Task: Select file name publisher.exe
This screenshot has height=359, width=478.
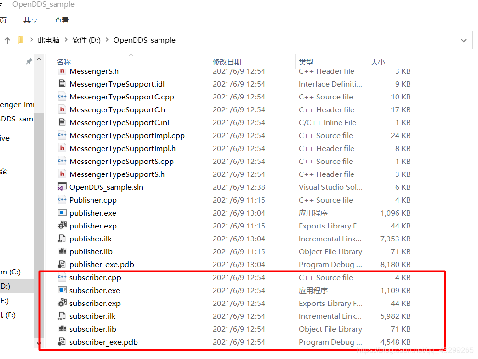Action: (x=92, y=213)
